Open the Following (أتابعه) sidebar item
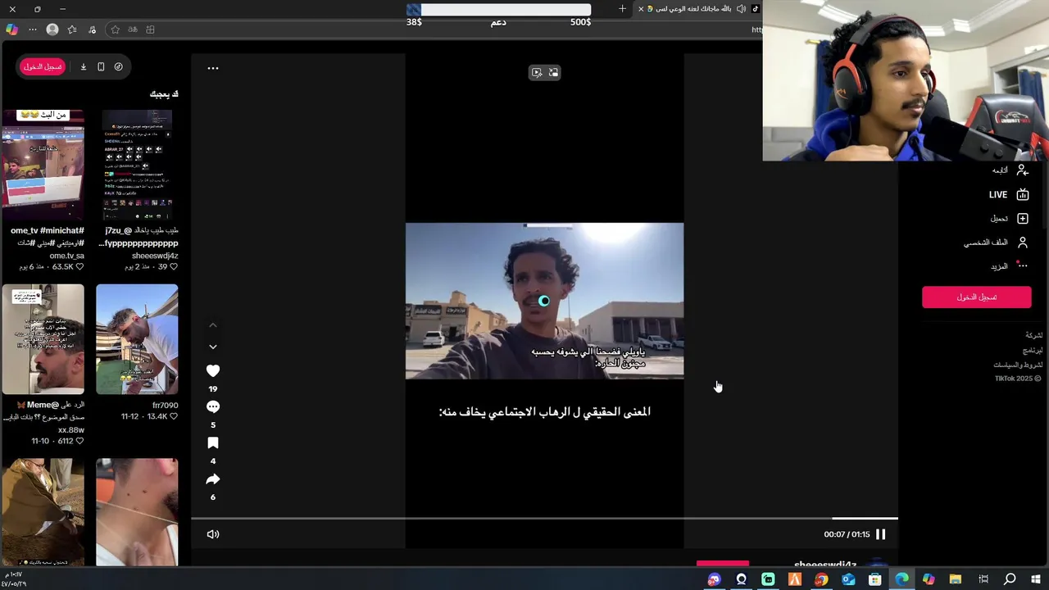Image resolution: width=1049 pixels, height=590 pixels. [x=1009, y=170]
